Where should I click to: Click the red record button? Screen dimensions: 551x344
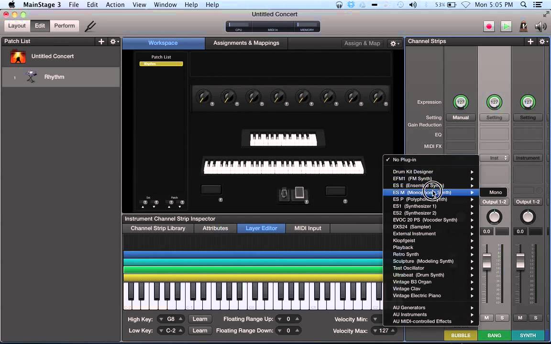[489, 26]
